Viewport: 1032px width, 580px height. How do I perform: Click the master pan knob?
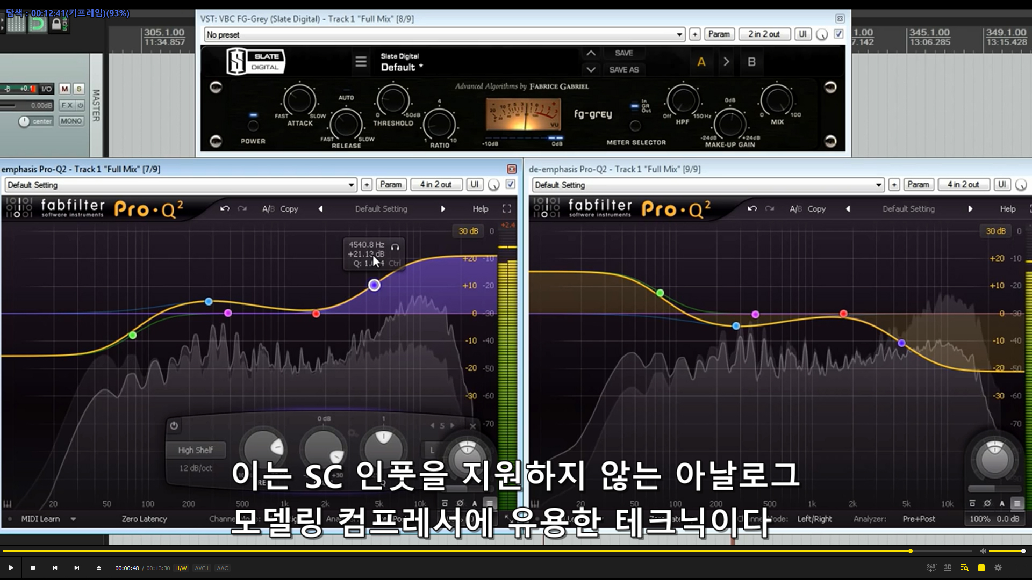(x=24, y=121)
